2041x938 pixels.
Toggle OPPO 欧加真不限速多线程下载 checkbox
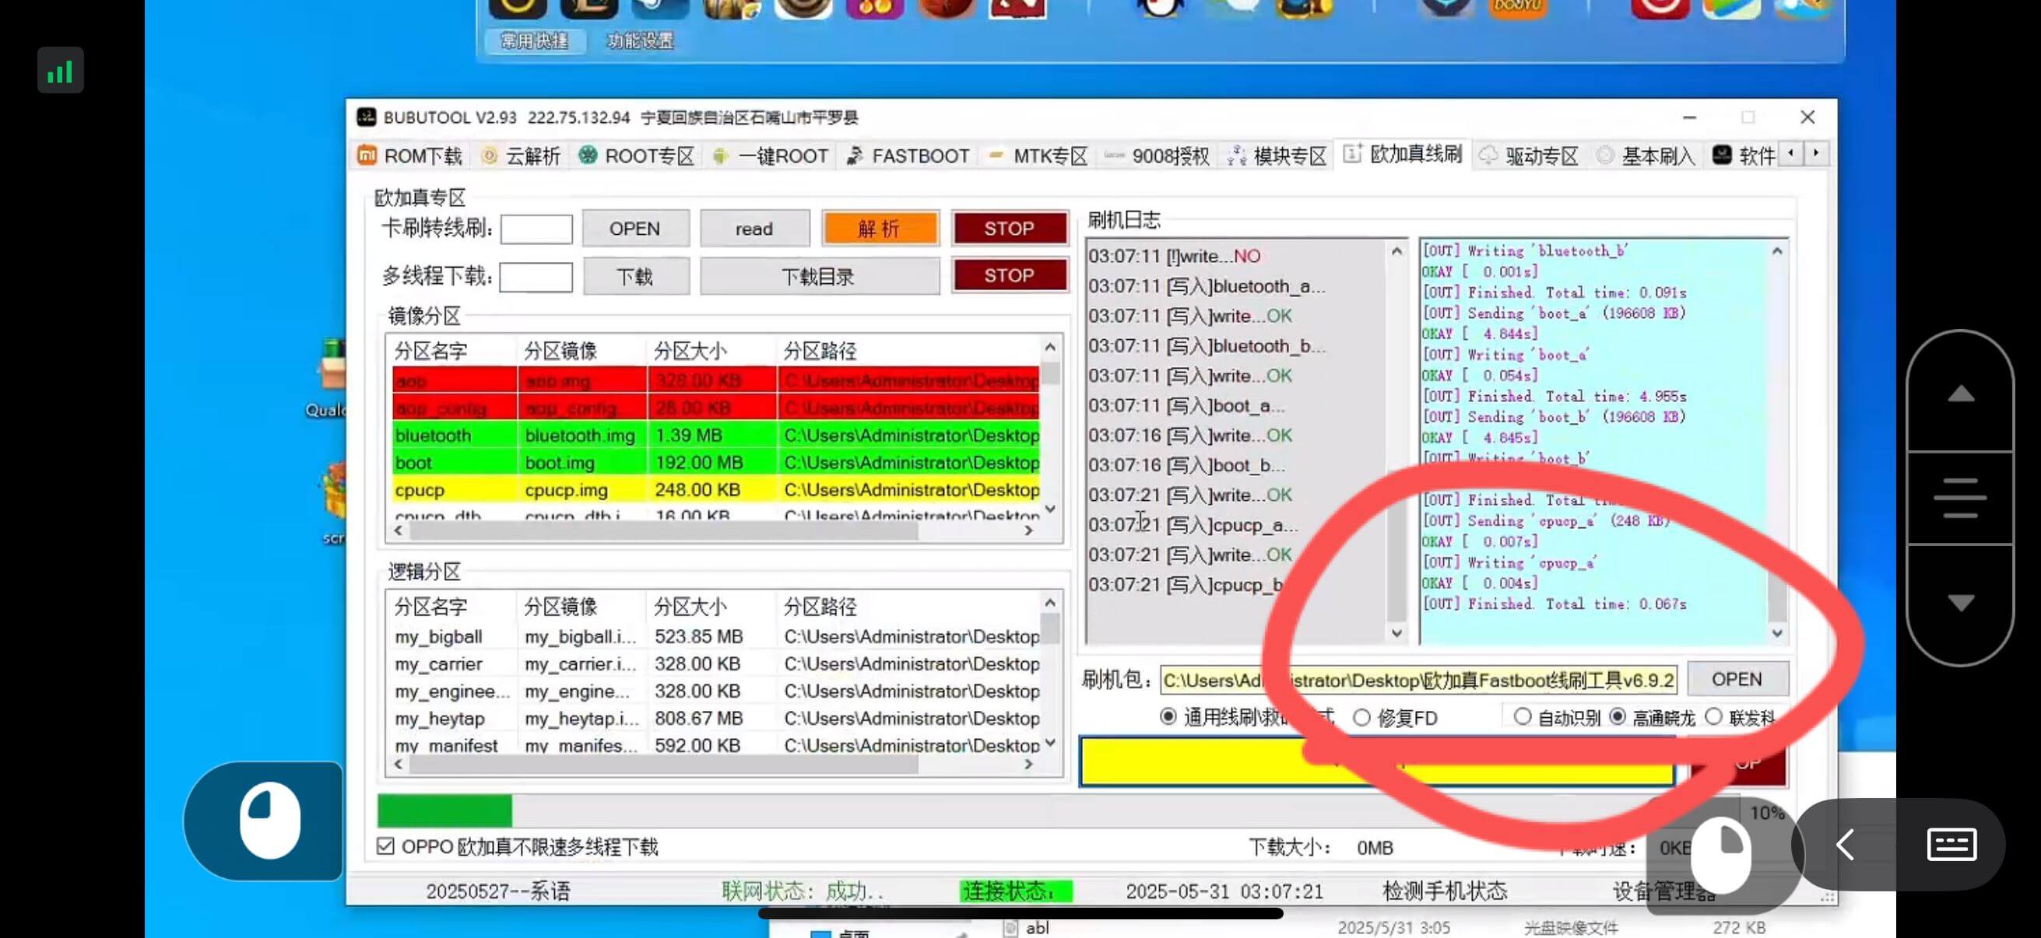pyautogui.click(x=386, y=846)
